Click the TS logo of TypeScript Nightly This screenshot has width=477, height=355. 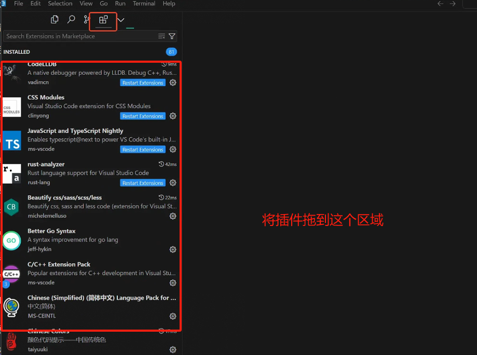pyautogui.click(x=12, y=140)
